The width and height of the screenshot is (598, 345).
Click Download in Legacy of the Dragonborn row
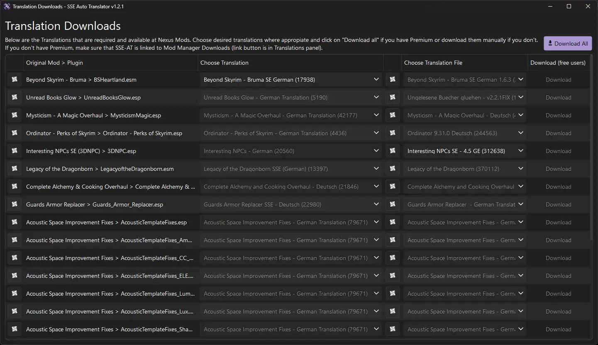click(558, 169)
